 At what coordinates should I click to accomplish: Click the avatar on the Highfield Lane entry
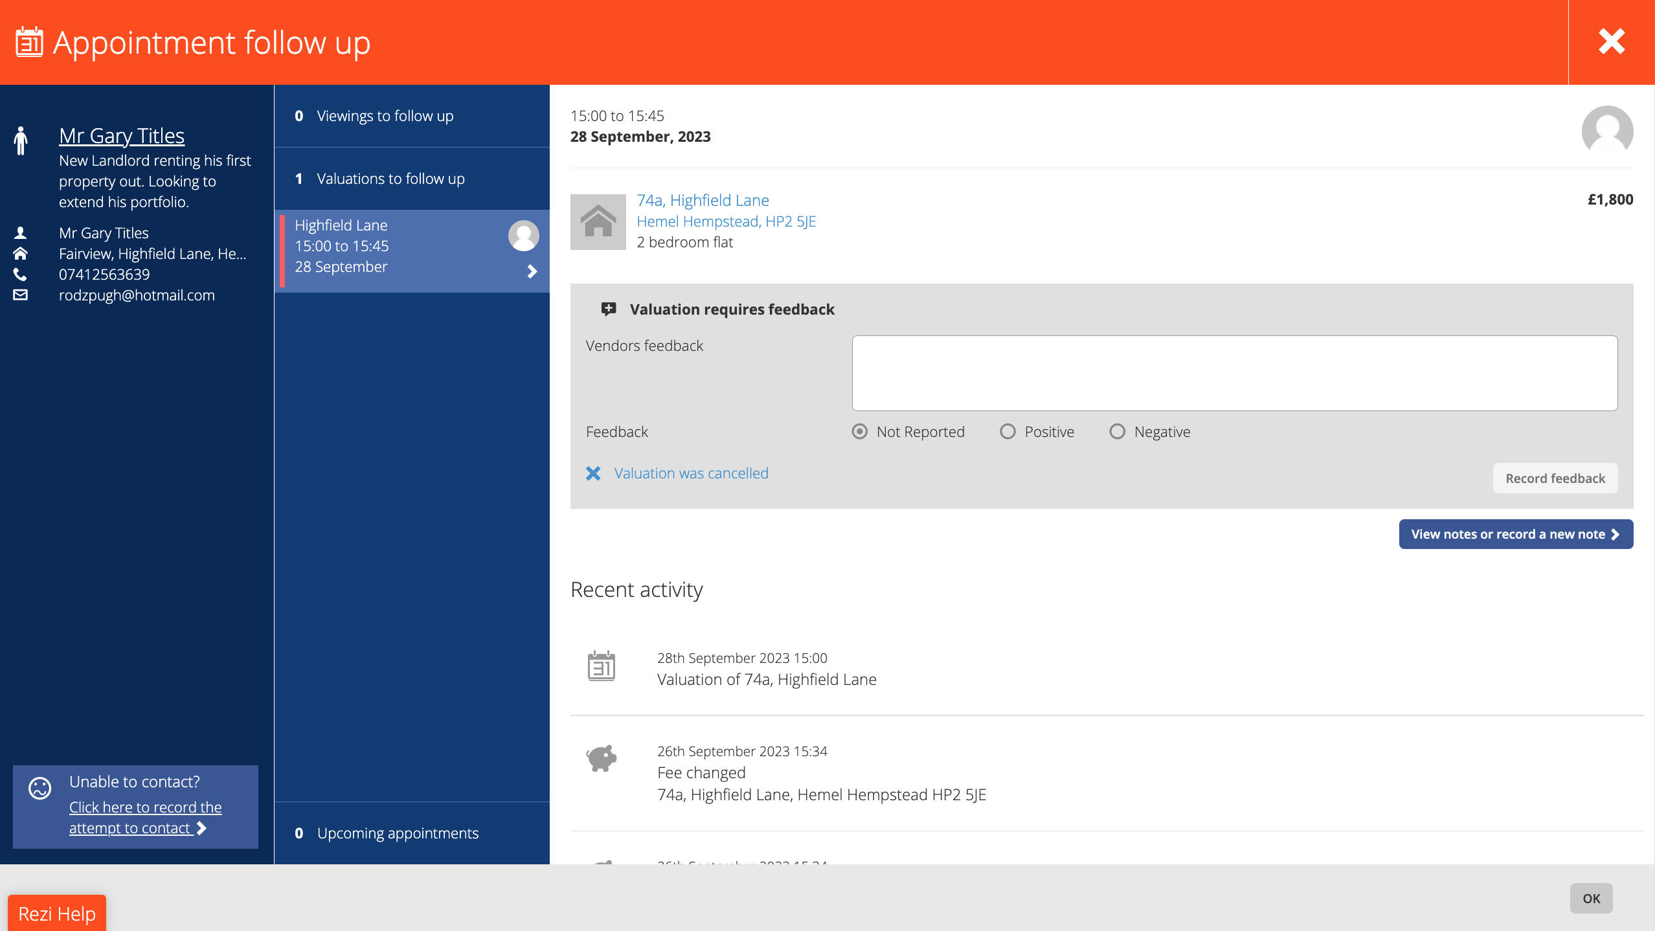click(524, 236)
